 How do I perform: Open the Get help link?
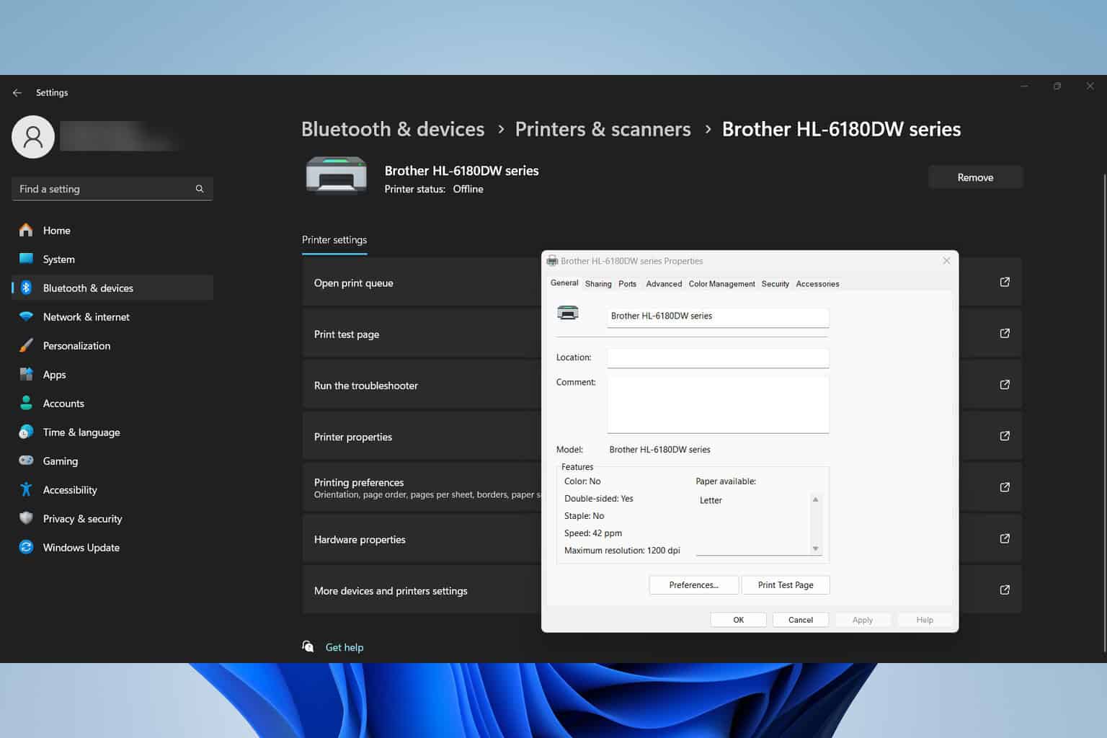click(344, 647)
